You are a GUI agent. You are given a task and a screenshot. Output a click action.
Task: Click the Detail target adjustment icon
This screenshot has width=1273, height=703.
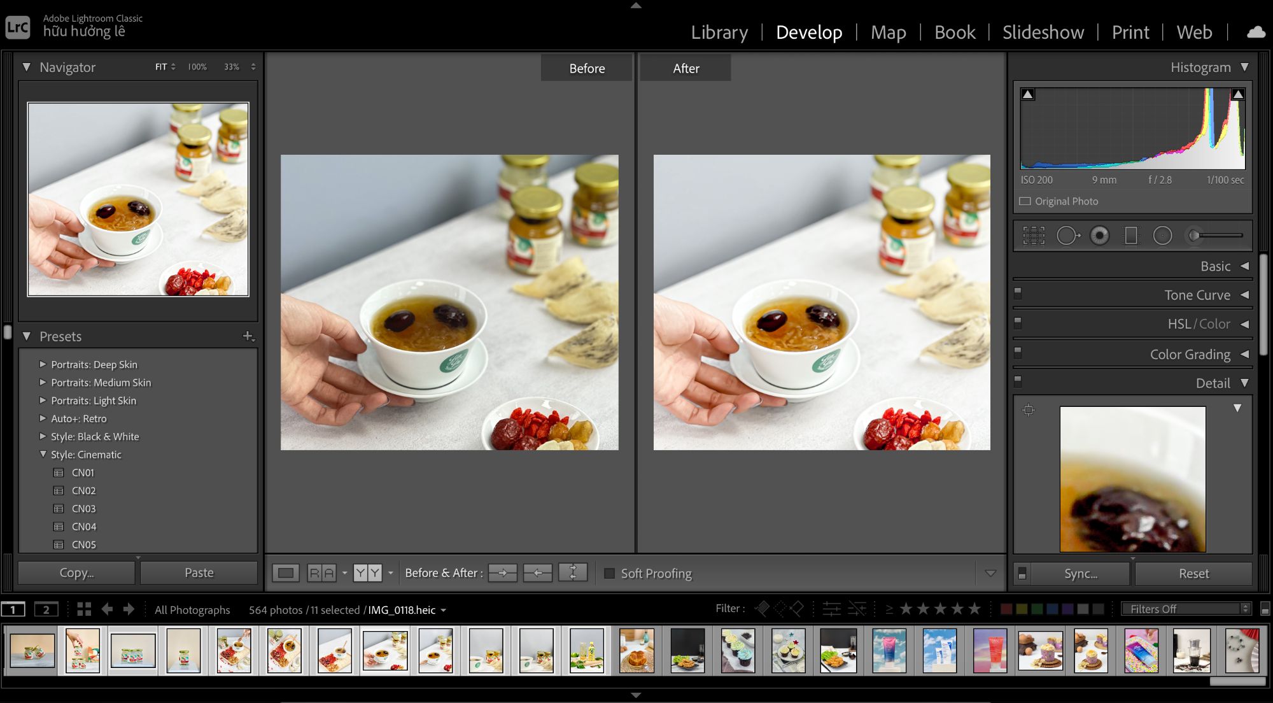(x=1029, y=410)
